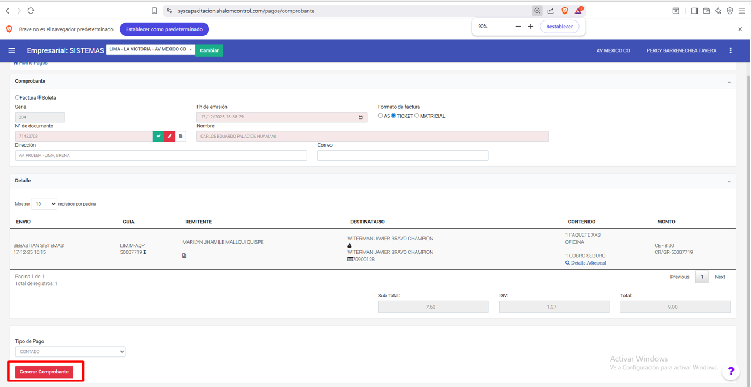751x387 pixels.
Task: Click the purple help question mark icon
Action: click(x=731, y=371)
